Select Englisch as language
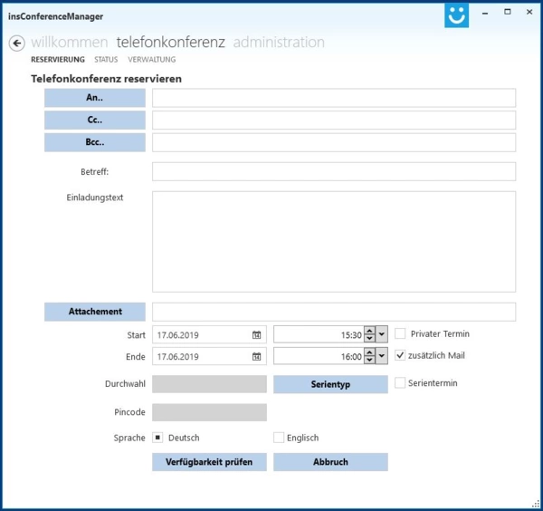This screenshot has width=543, height=511. click(279, 438)
